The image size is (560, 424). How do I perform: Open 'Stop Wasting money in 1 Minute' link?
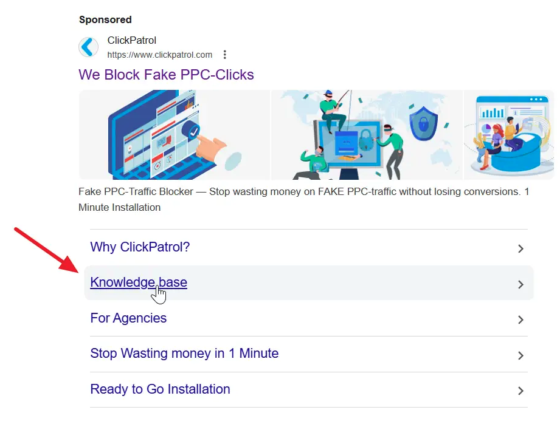184,354
